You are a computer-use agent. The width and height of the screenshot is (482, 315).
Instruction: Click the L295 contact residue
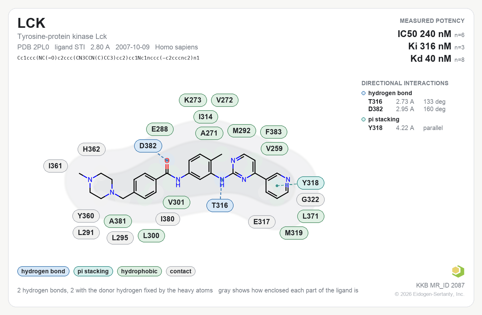point(120,238)
